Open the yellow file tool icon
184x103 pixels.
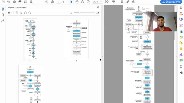(181, 43)
